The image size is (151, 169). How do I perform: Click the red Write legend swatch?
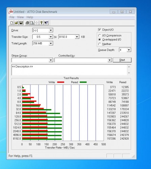pyautogui.click(x=60, y=82)
